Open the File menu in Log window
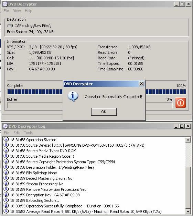This screenshot has height=216, width=193. coord(7,133)
